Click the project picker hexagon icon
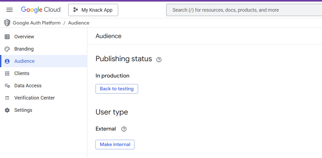 76,10
